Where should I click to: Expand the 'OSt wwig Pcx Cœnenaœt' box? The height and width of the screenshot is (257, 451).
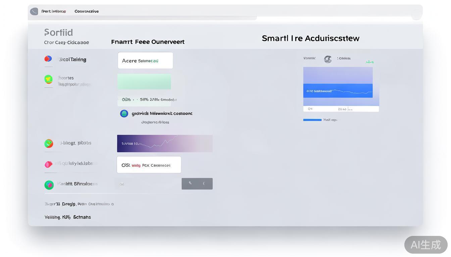click(x=149, y=165)
